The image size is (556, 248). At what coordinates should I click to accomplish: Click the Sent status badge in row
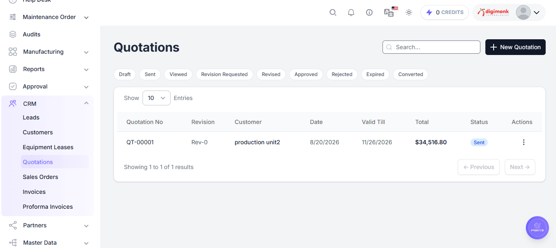point(479,142)
